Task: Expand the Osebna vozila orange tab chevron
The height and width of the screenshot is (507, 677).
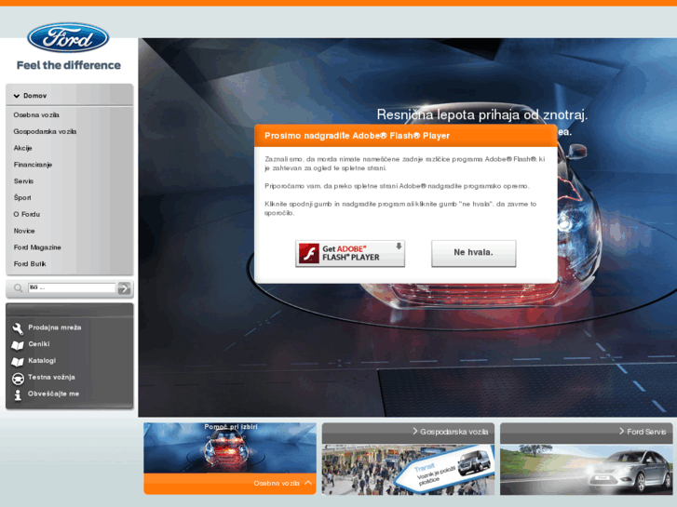Action: [x=308, y=483]
